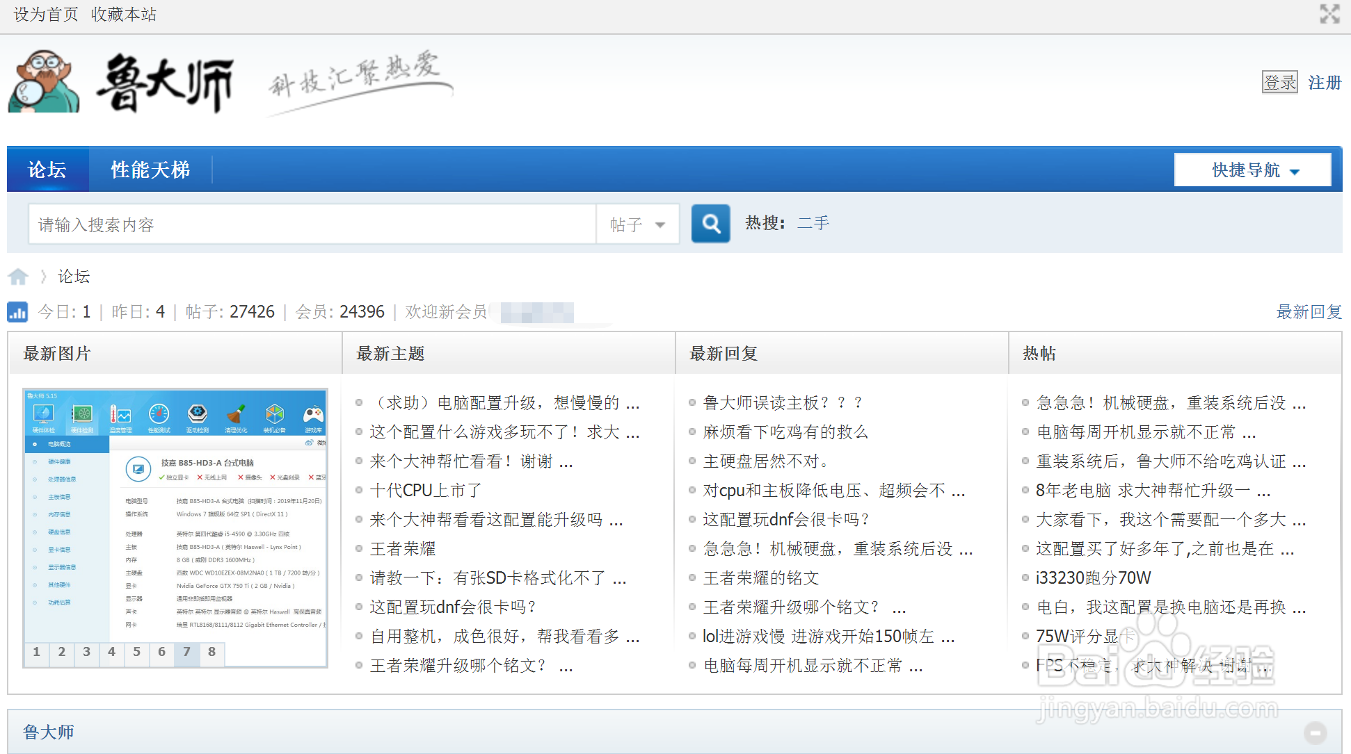This screenshot has height=754, width=1351.
Task: Open the hot post 这配置买了好多年了
Action: click(1165, 549)
